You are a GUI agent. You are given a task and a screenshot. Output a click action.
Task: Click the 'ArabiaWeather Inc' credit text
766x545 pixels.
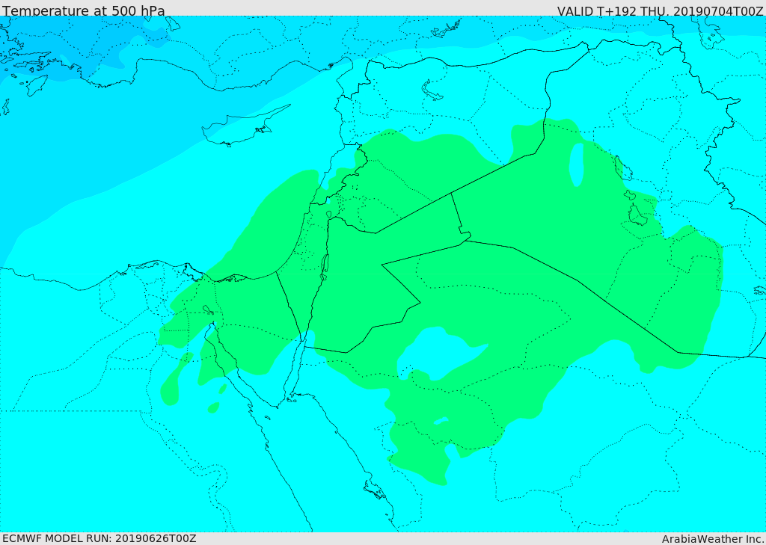click(x=713, y=539)
